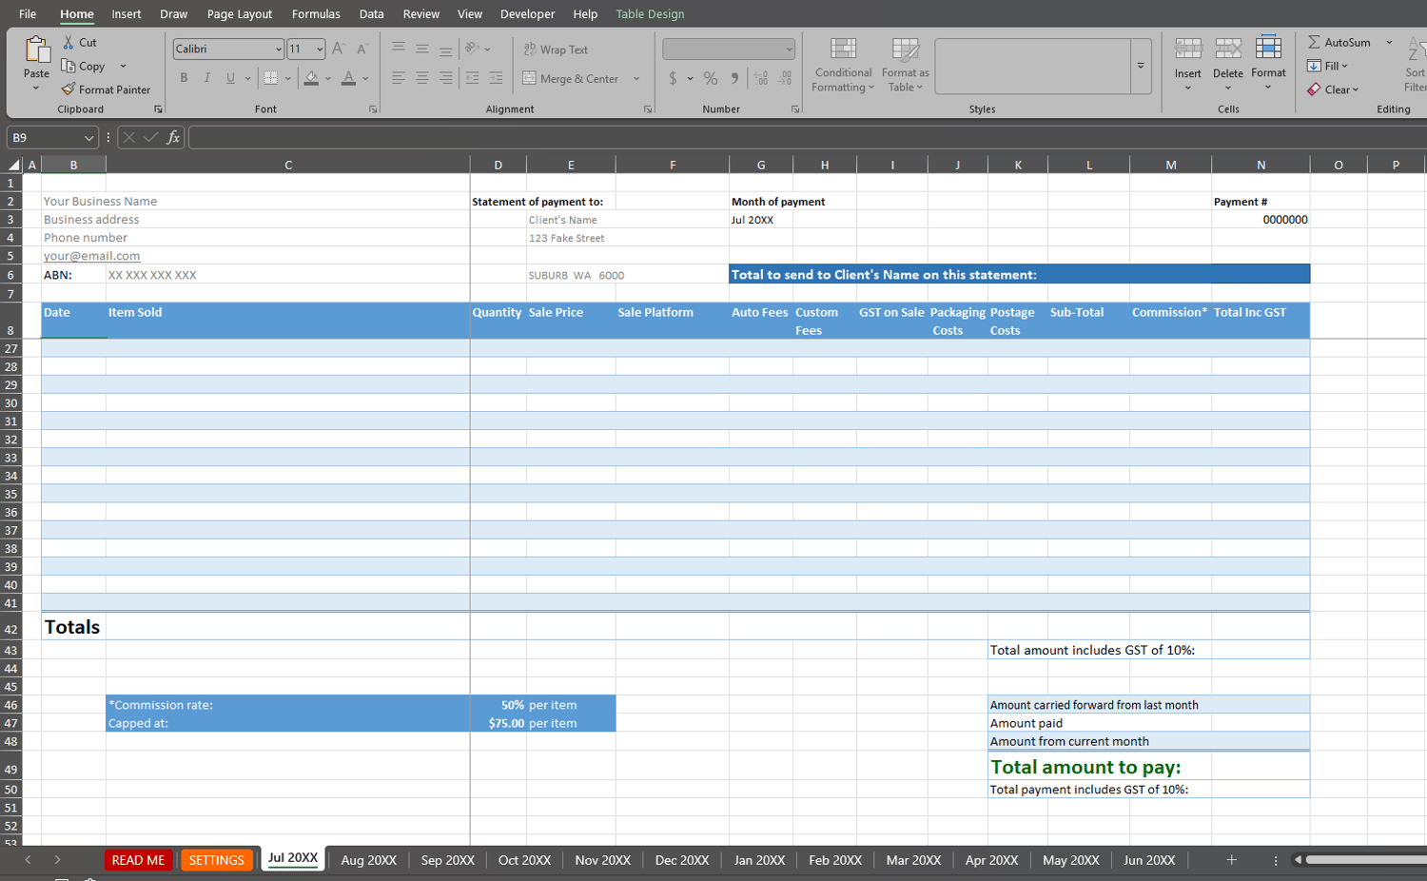Switch to the Page Layout tab

pos(240,14)
